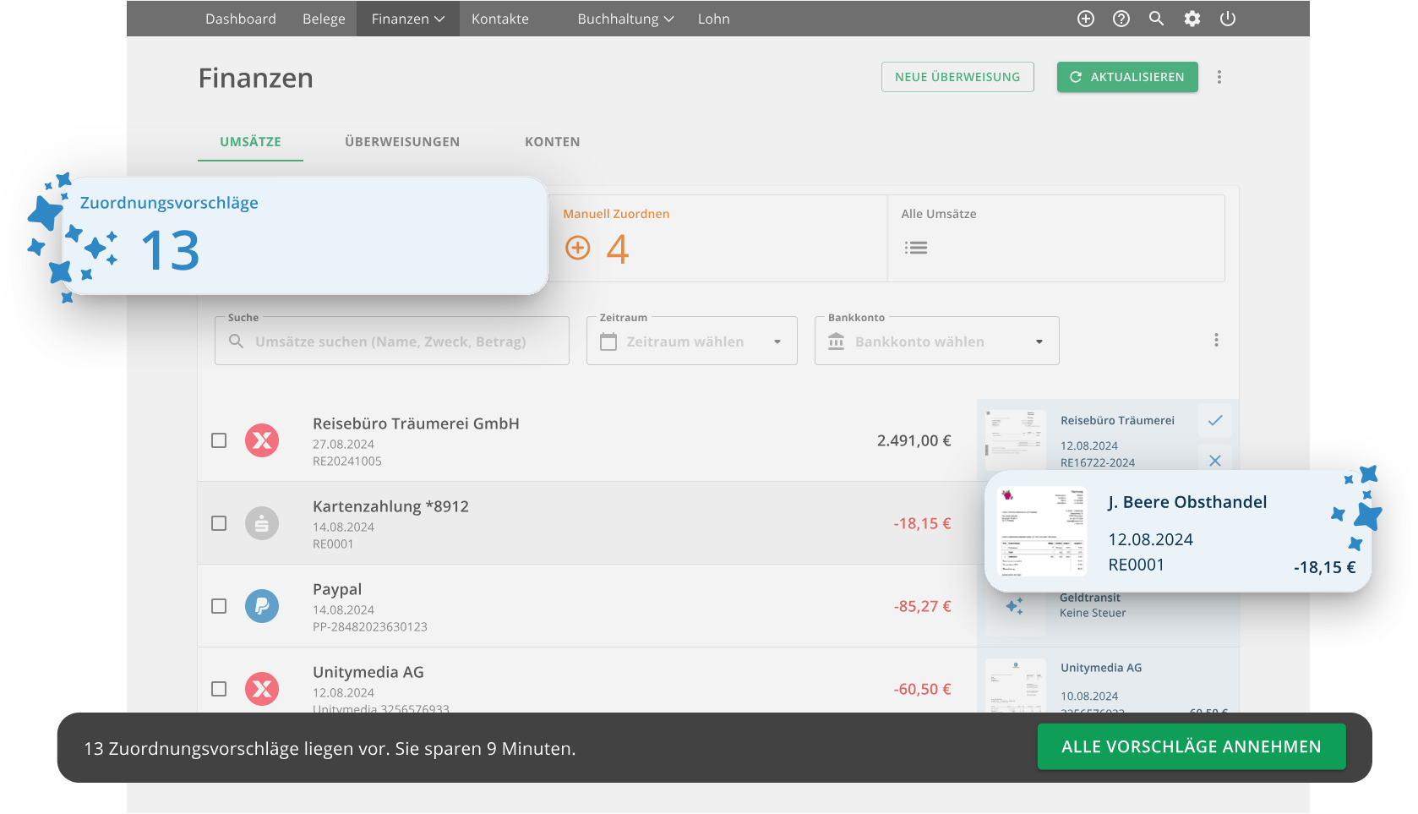Click the power logout icon
Image resolution: width=1418 pixels, height=814 pixels.
[x=1228, y=19]
